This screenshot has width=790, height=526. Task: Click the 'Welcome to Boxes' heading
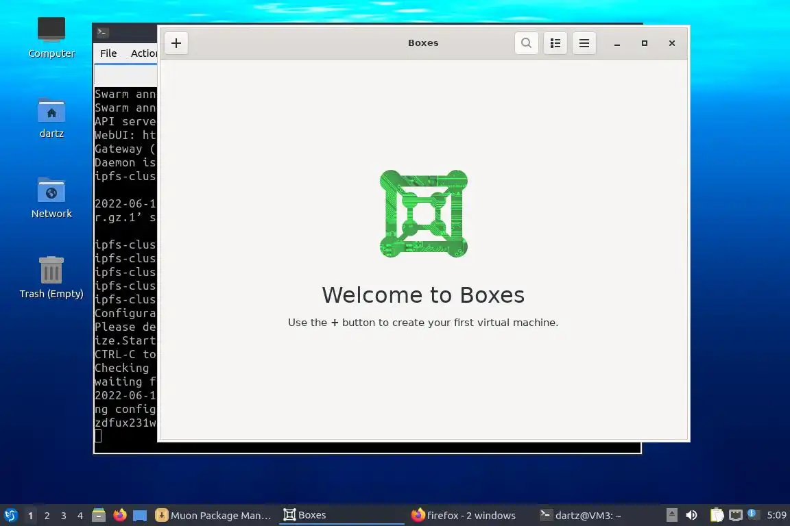click(423, 295)
